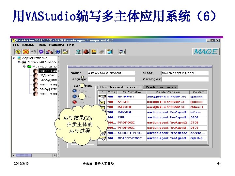Click the caret sort column header
The width and height of the screenshot is (235, 176).
(x=102, y=92)
